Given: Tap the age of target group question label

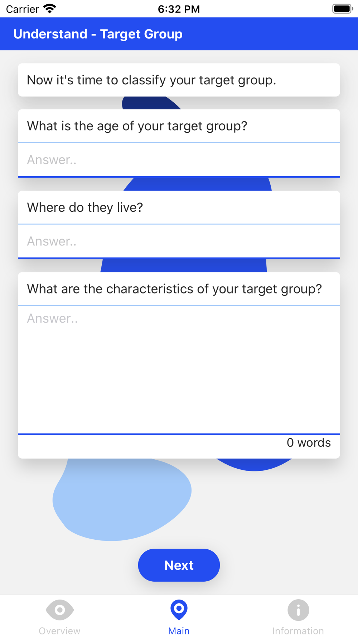Looking at the screenshot, I should 137,126.
